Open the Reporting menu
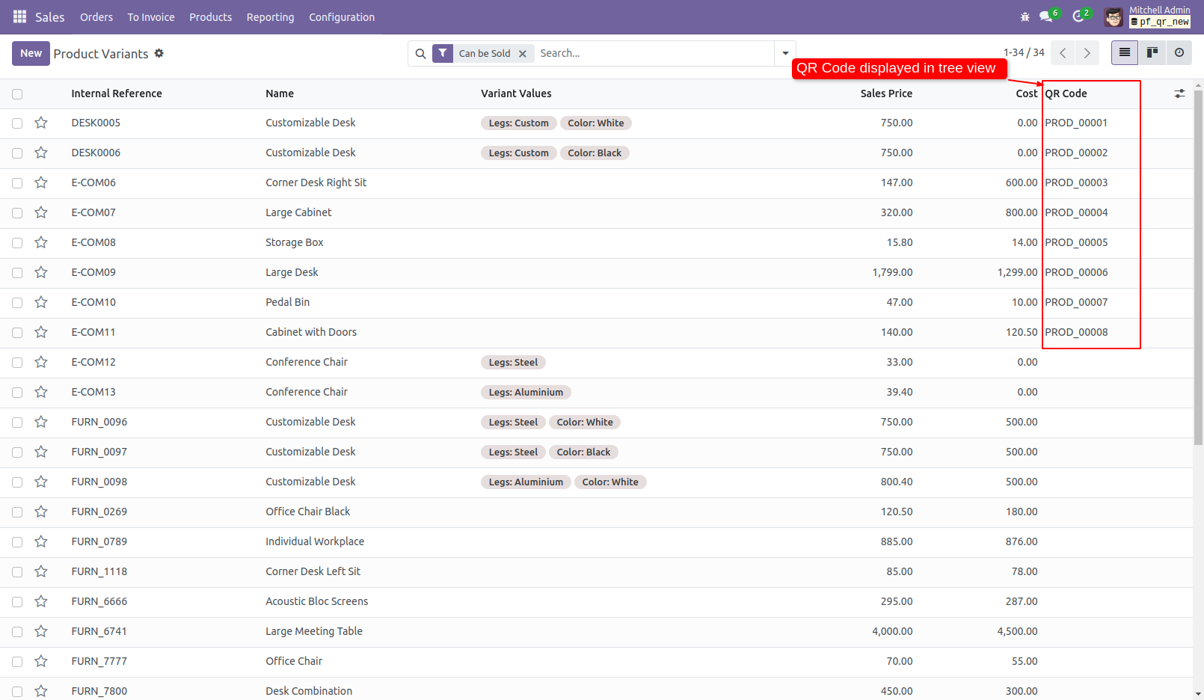 click(x=270, y=16)
